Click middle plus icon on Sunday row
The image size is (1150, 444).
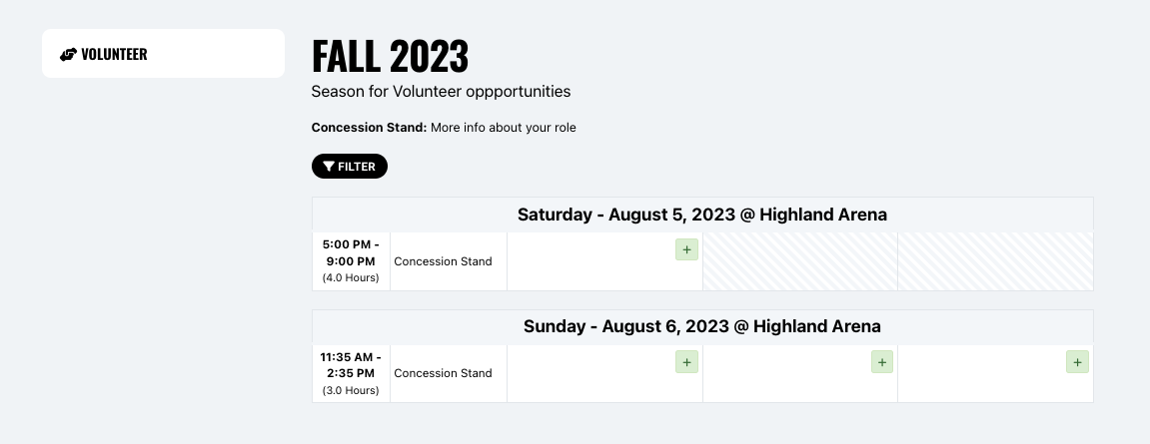(881, 361)
